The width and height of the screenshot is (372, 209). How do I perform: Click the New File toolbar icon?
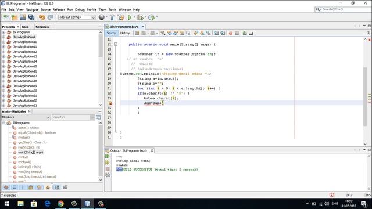coord(6,17)
